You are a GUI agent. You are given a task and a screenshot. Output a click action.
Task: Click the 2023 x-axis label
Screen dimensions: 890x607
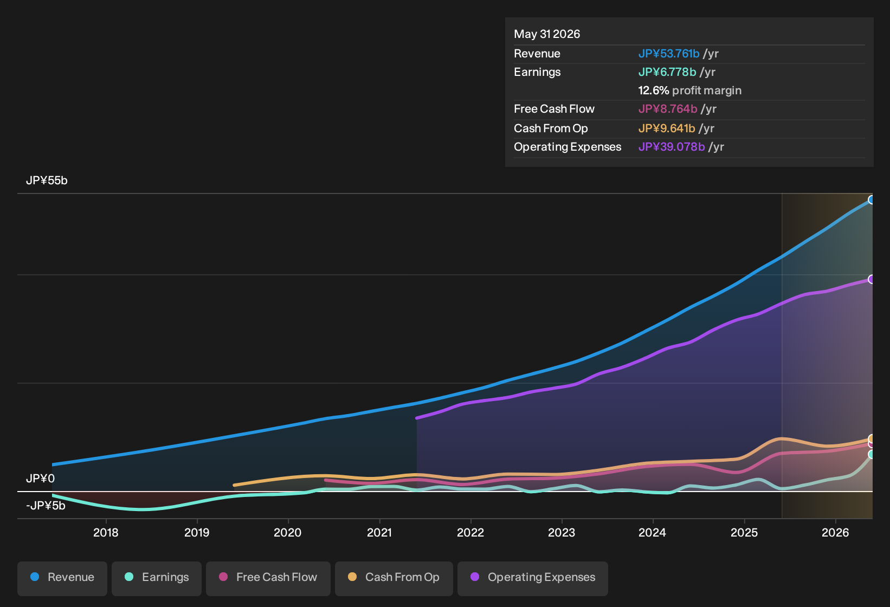point(562,533)
